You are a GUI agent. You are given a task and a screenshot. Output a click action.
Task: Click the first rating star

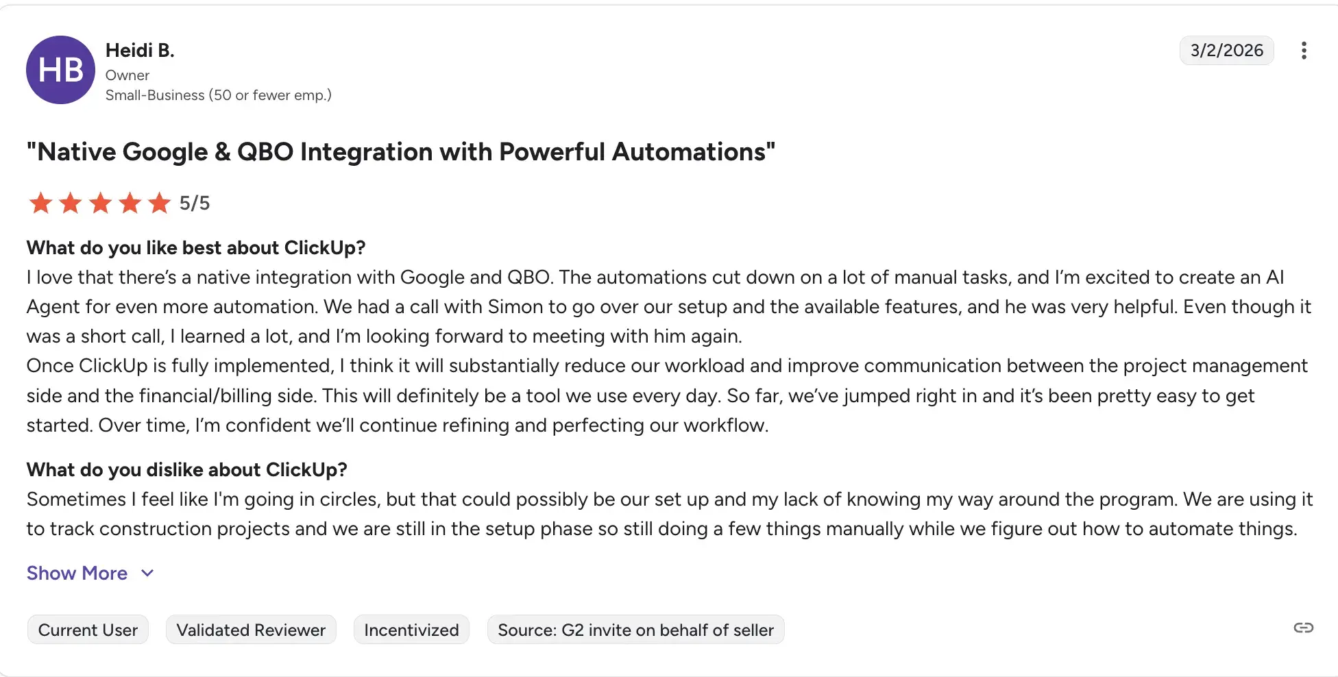41,203
